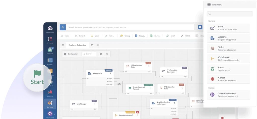Toggle the hamburger menu beside Employee Onboarding
This screenshot has width=257, height=119.
pyautogui.click(x=63, y=45)
